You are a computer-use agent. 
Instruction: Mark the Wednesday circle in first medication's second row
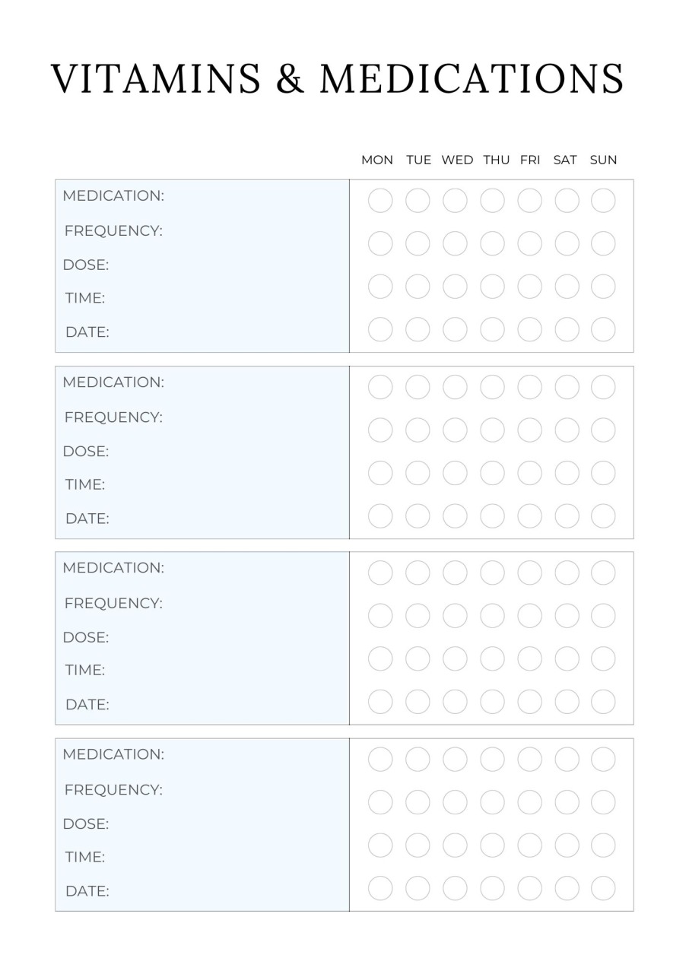tap(455, 243)
